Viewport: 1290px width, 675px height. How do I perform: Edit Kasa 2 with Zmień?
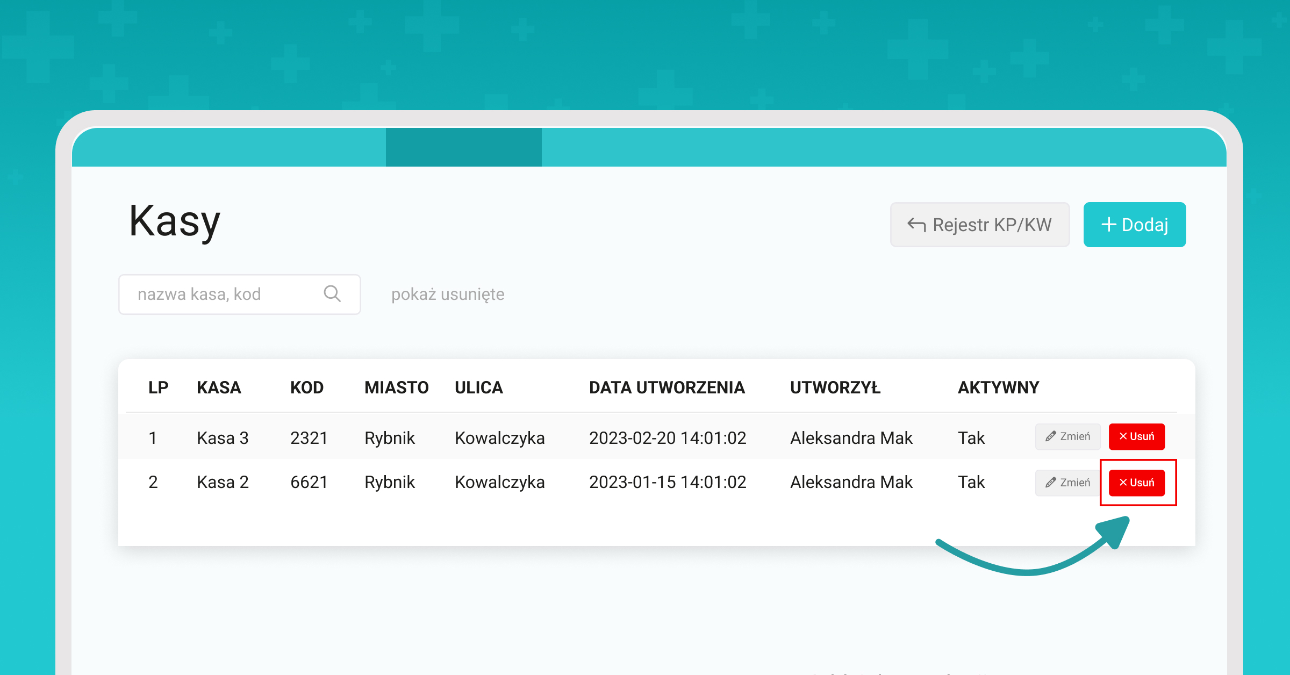[1067, 483]
